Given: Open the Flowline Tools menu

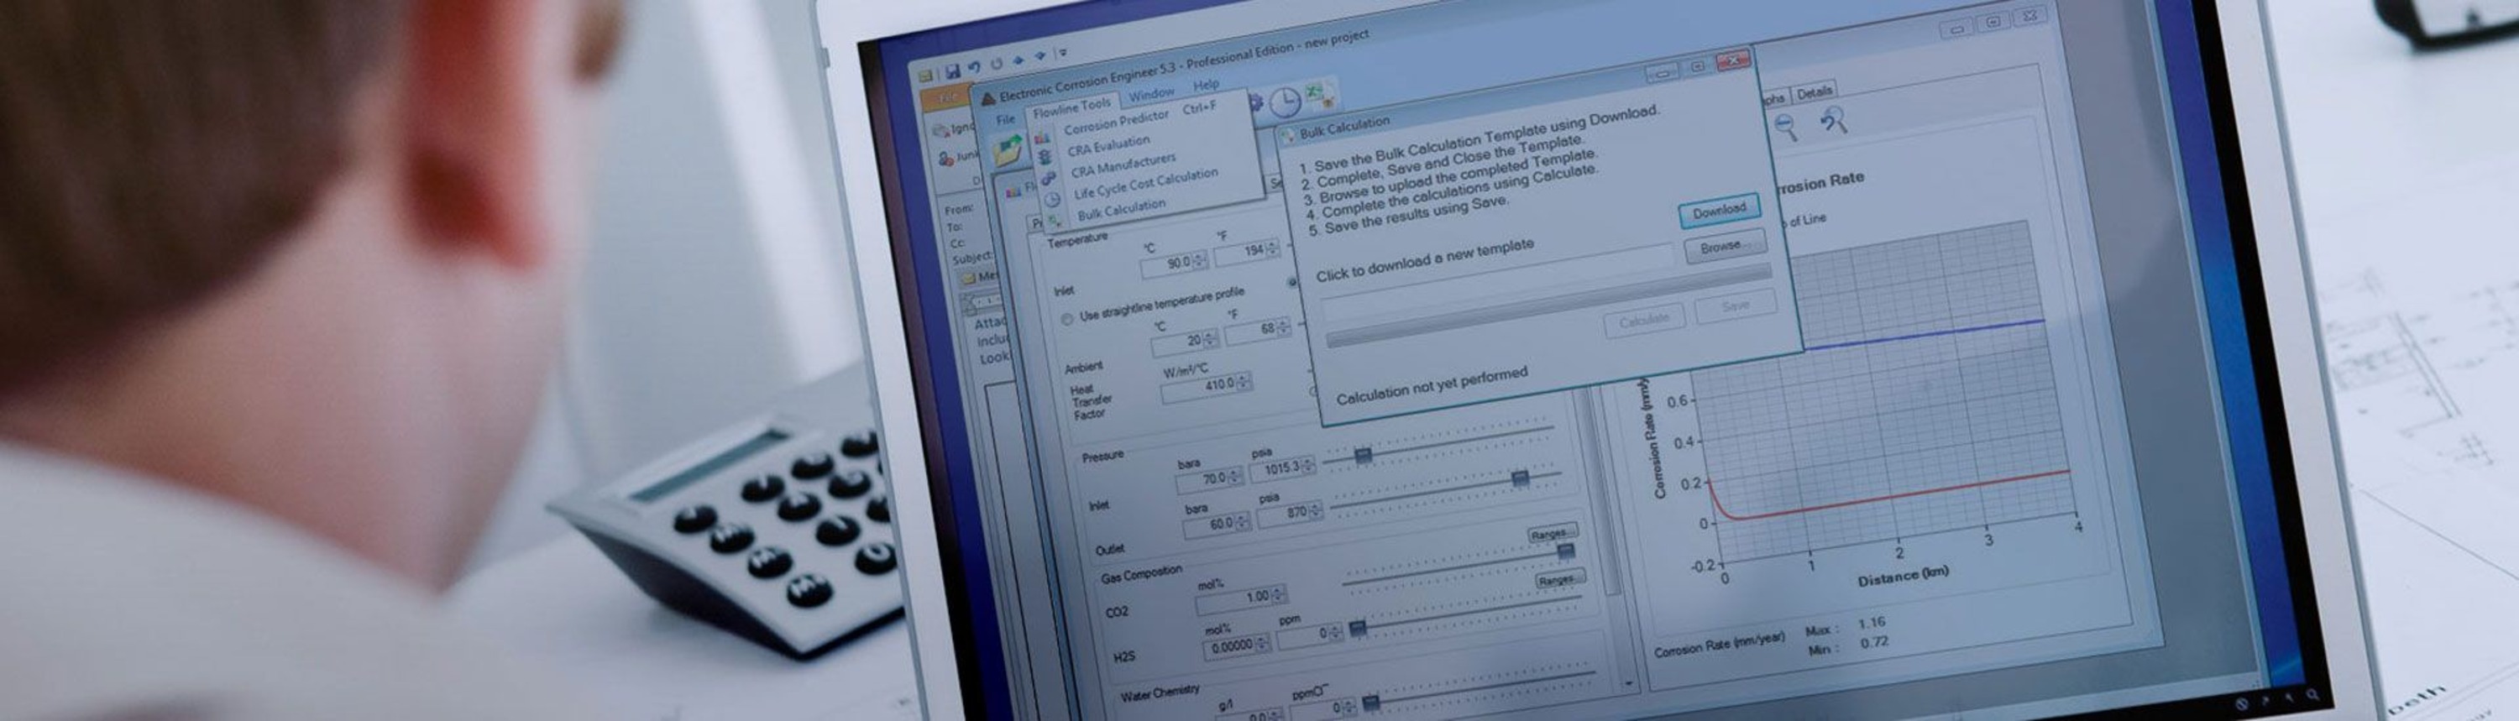Looking at the screenshot, I should [x=1071, y=106].
